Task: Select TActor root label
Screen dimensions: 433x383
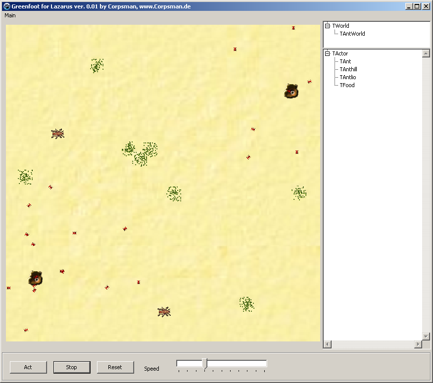Action: (x=340, y=53)
